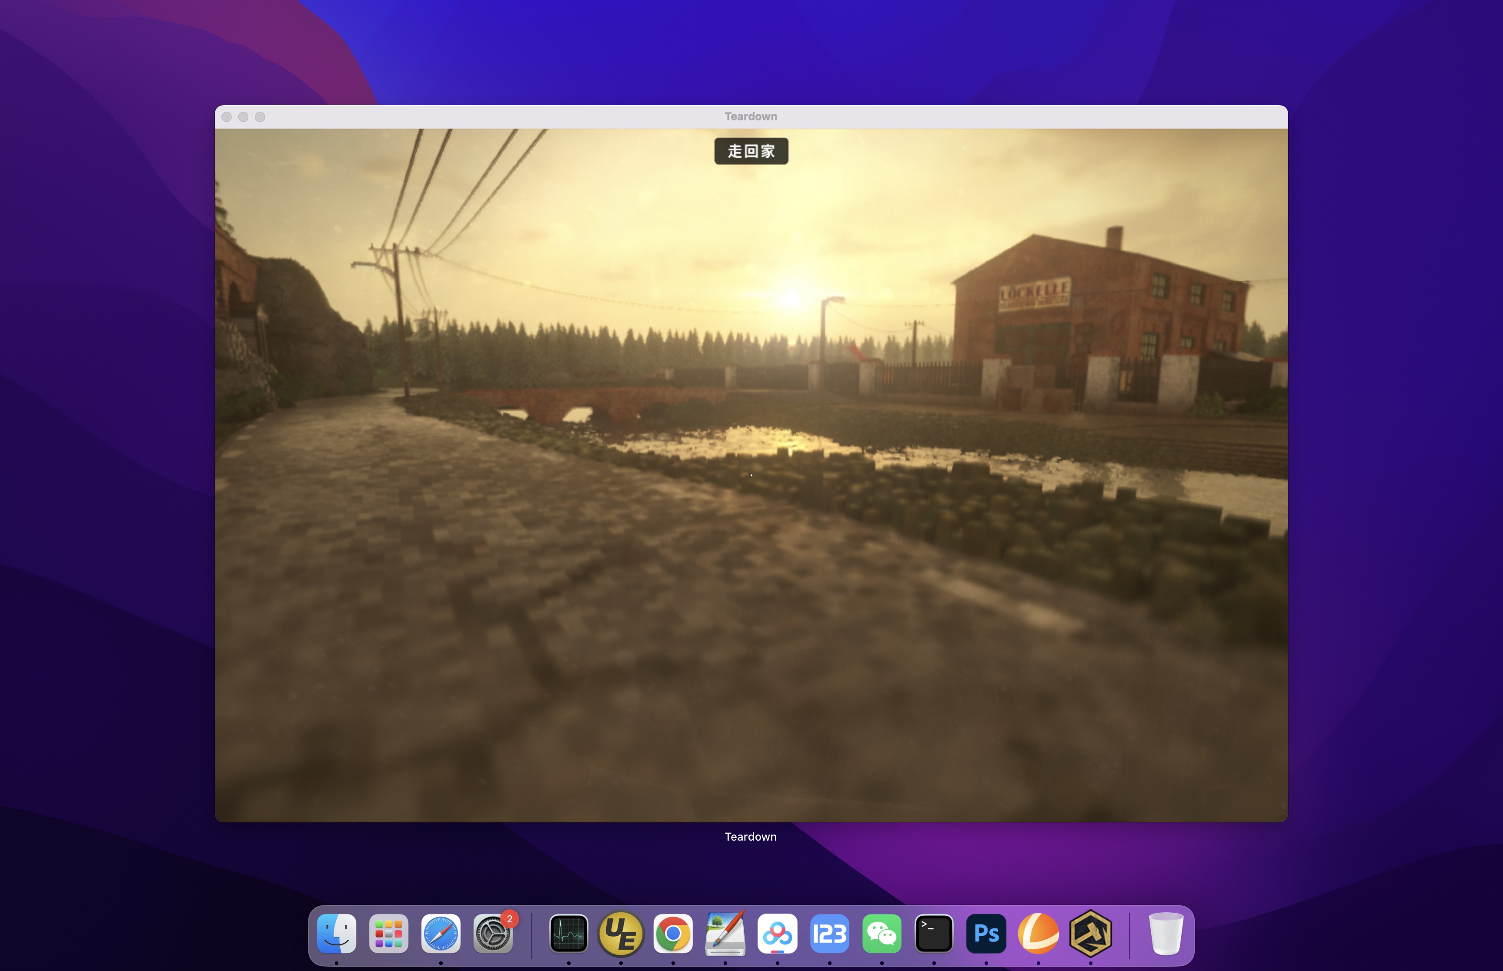Open the paintbrush-on-drive app icon

(725, 933)
